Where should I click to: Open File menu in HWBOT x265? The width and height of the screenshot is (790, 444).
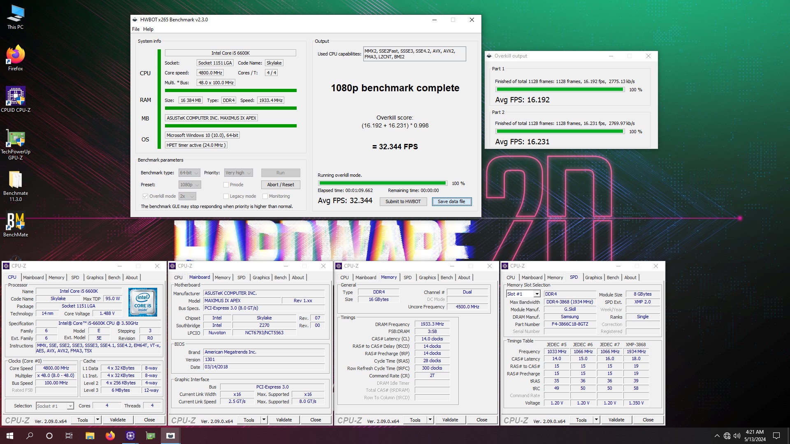pyautogui.click(x=136, y=29)
